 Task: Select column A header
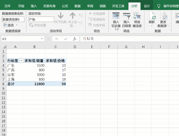tap(15, 47)
